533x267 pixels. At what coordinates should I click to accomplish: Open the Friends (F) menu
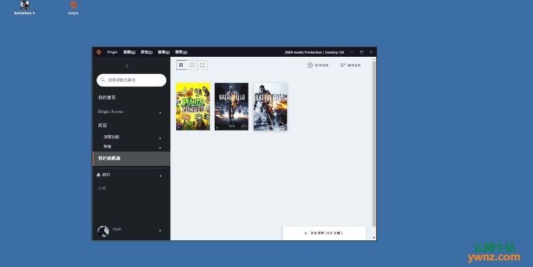(147, 52)
